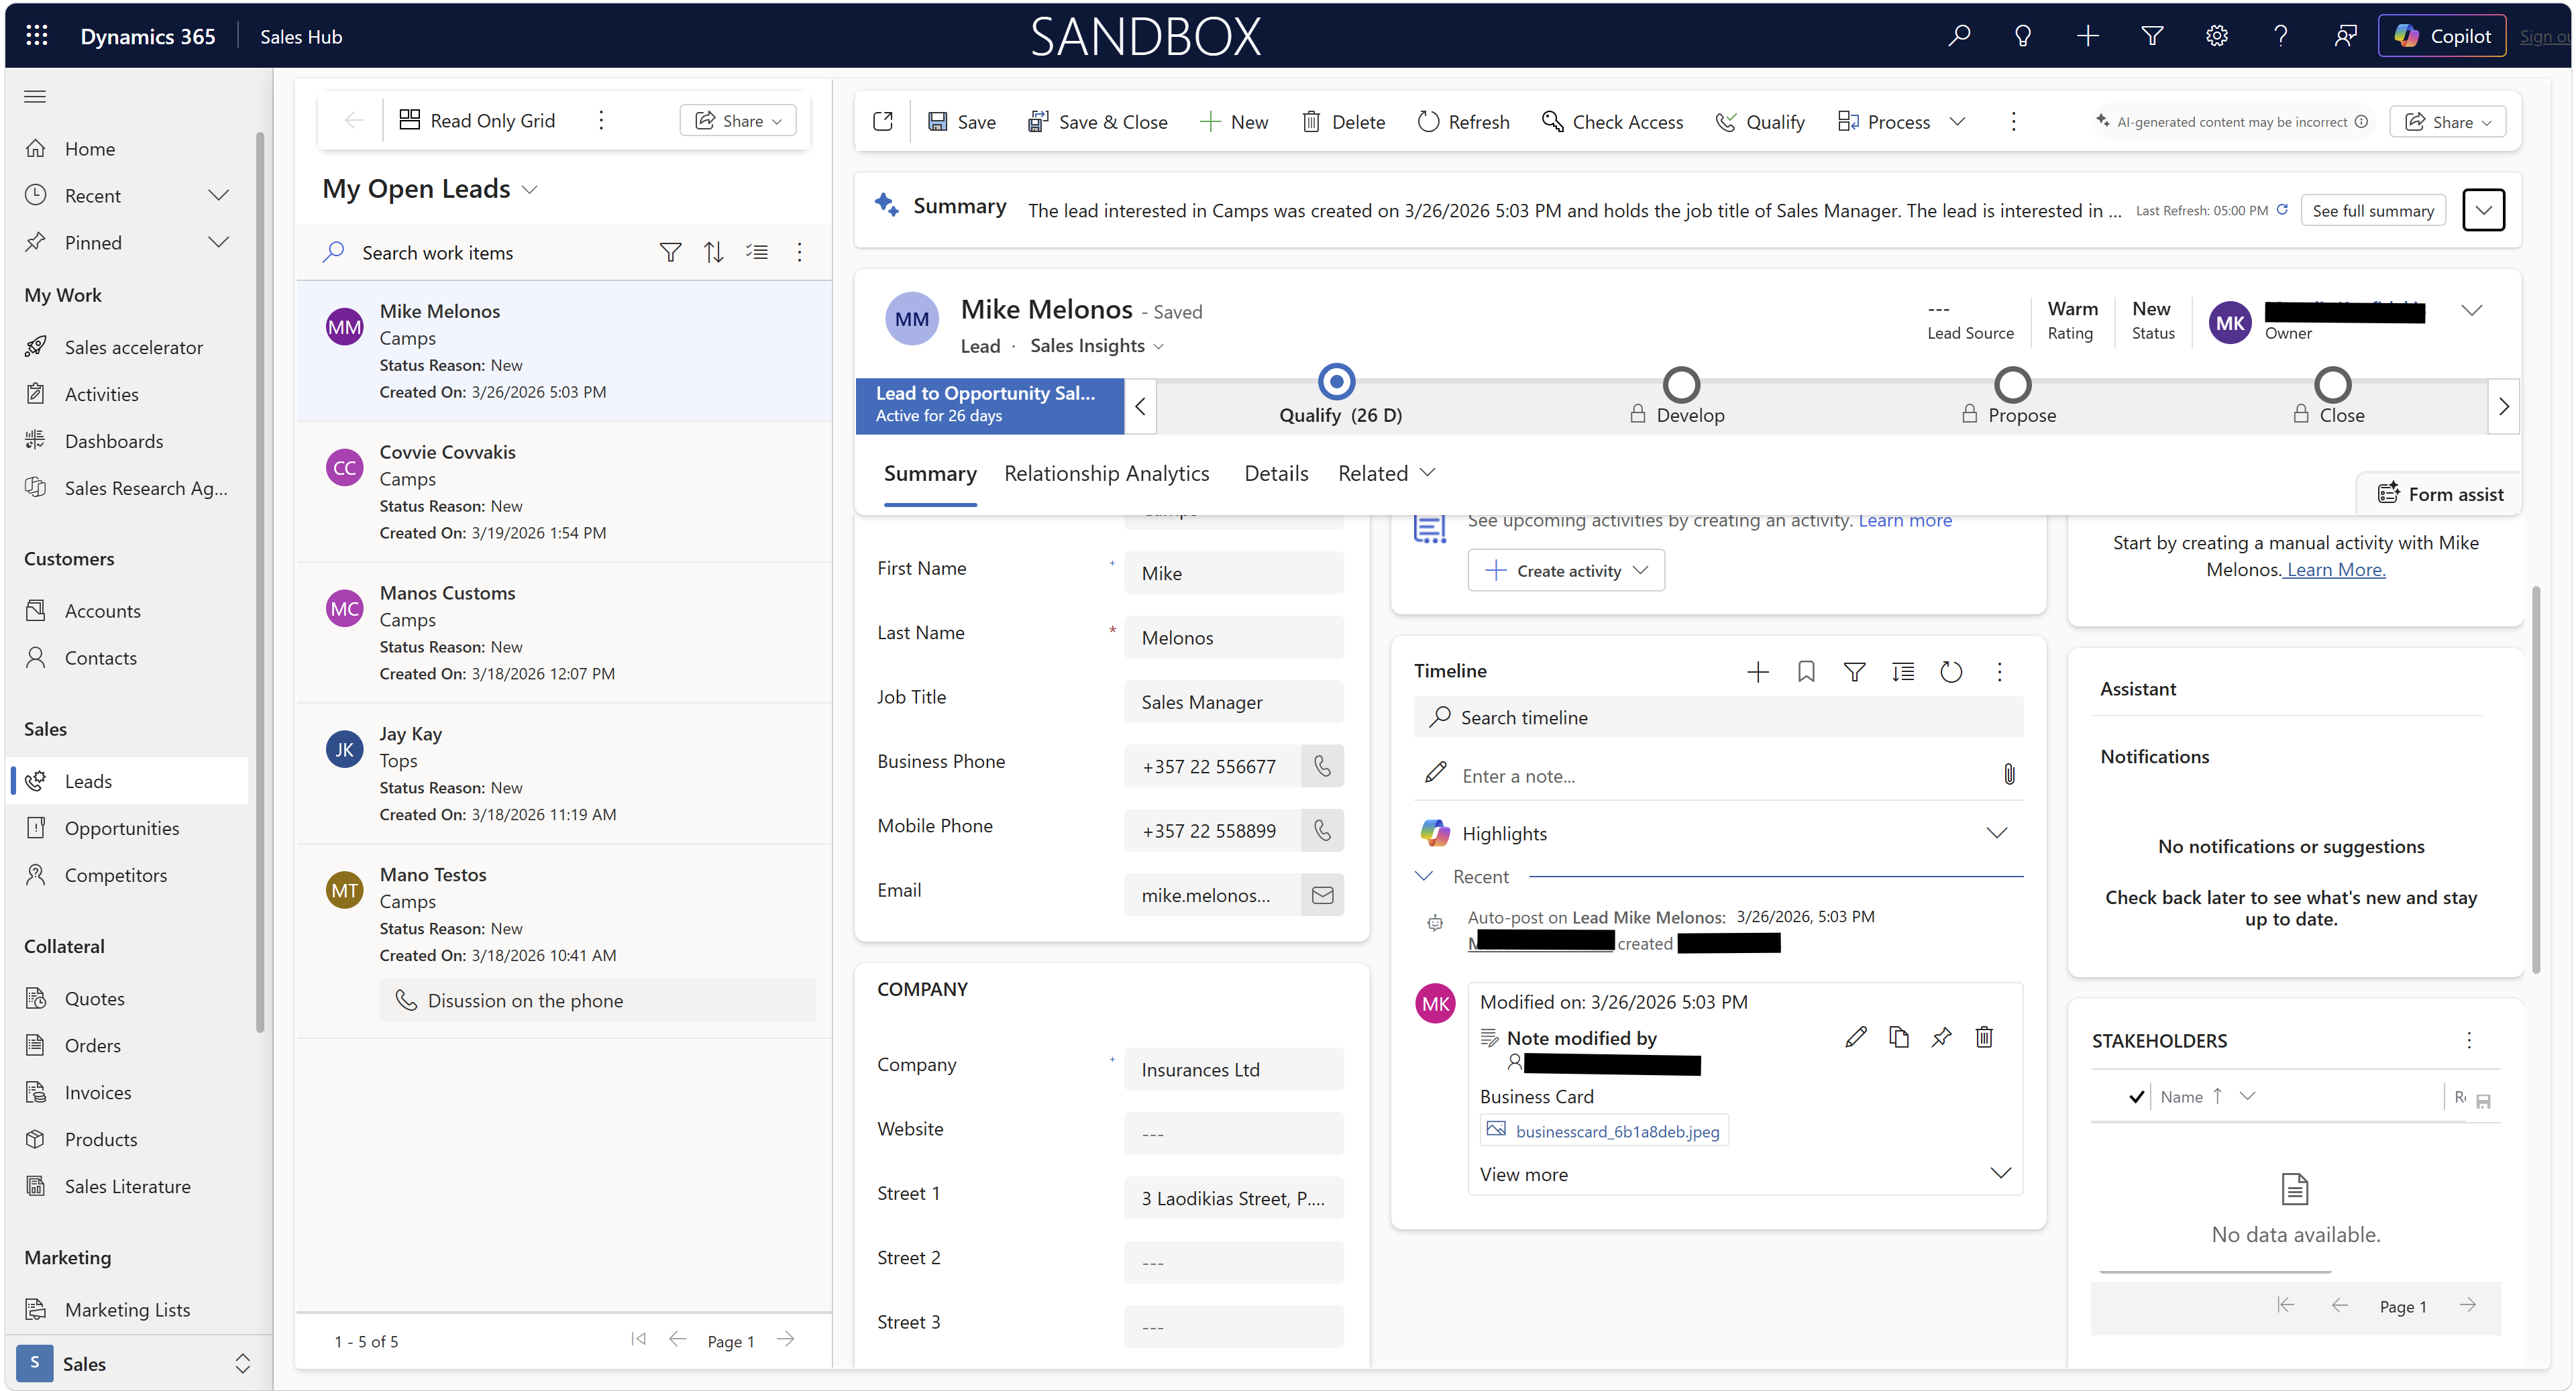Click the Qualify lead toolbar icon

point(1726,122)
